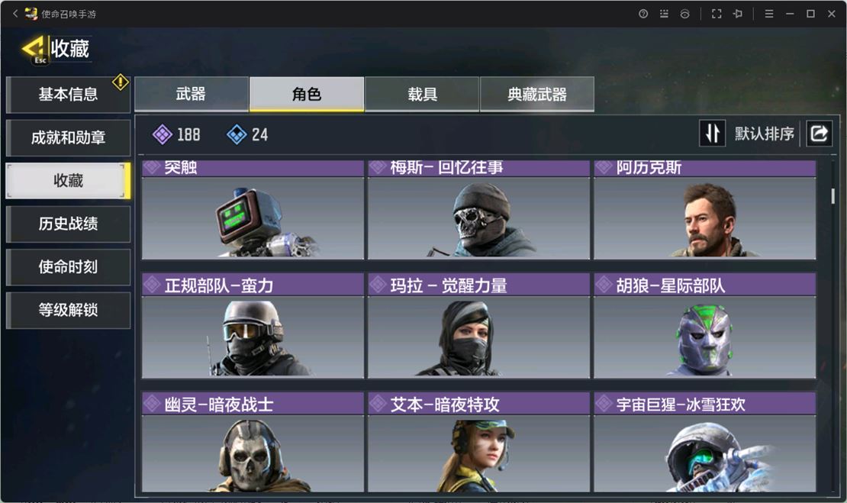Open the emulator hamburger menu
The width and height of the screenshot is (847, 503).
(x=768, y=14)
